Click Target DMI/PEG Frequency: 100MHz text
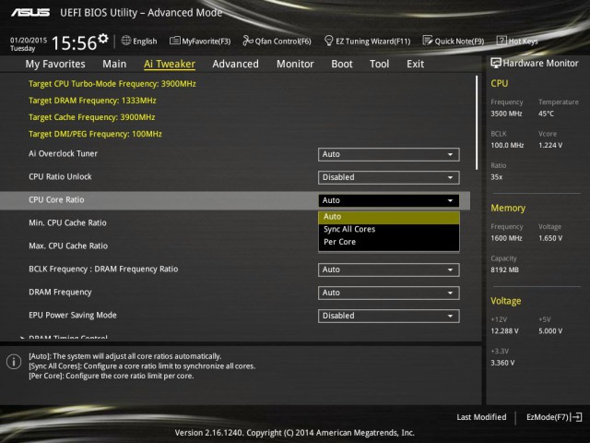The width and height of the screenshot is (590, 443). pyautogui.click(x=95, y=134)
